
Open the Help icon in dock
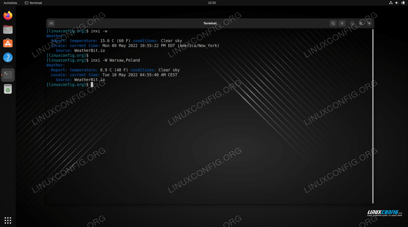(8, 57)
